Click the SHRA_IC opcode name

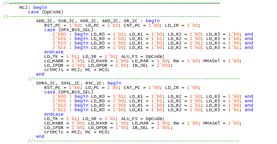[x=46, y=83]
